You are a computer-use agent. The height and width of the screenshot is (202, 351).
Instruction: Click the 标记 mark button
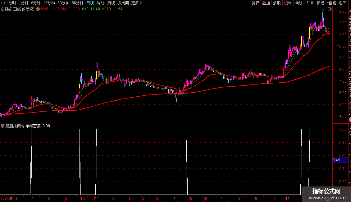click(320, 3)
